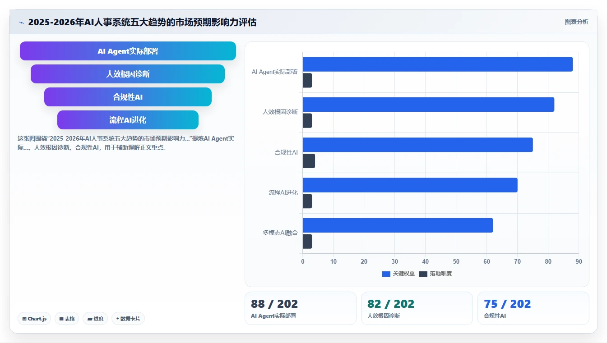Click the x-axis tick label 60
The image size is (607, 343).
pyautogui.click(x=487, y=261)
